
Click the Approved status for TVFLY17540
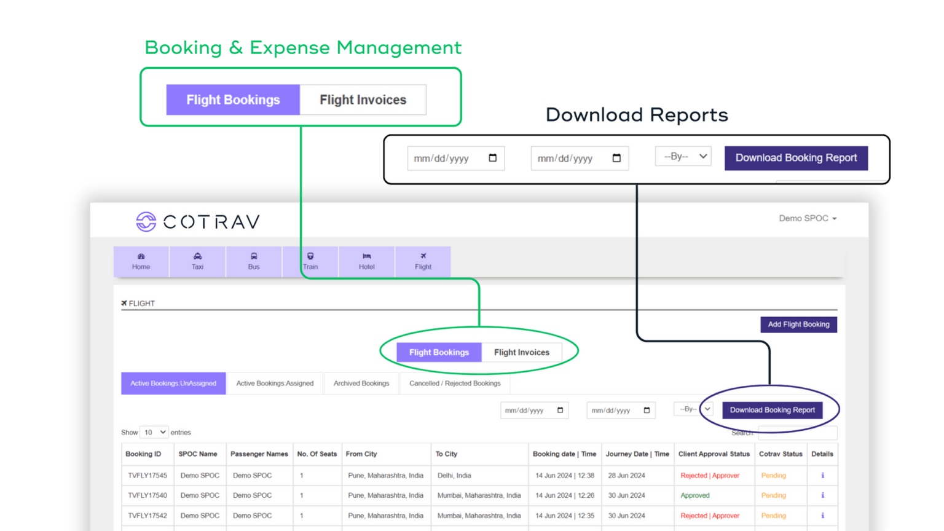click(695, 495)
